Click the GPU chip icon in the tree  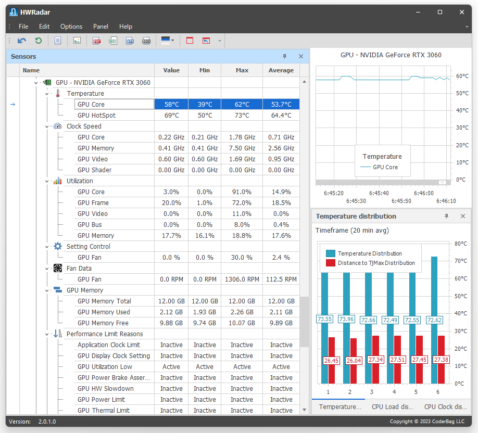47,82
